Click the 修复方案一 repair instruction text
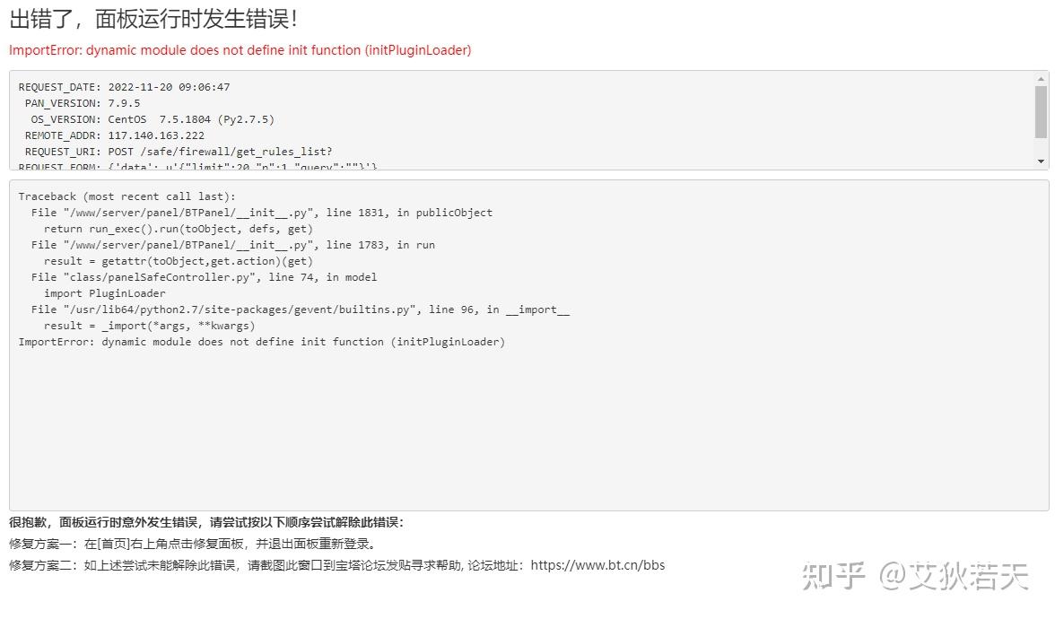 pyautogui.click(x=192, y=544)
